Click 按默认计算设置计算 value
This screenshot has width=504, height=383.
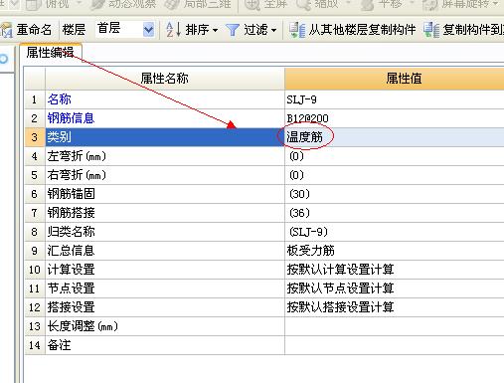tap(340, 270)
